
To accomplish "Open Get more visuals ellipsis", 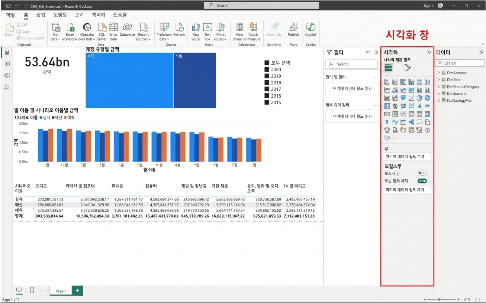I will (395, 138).
